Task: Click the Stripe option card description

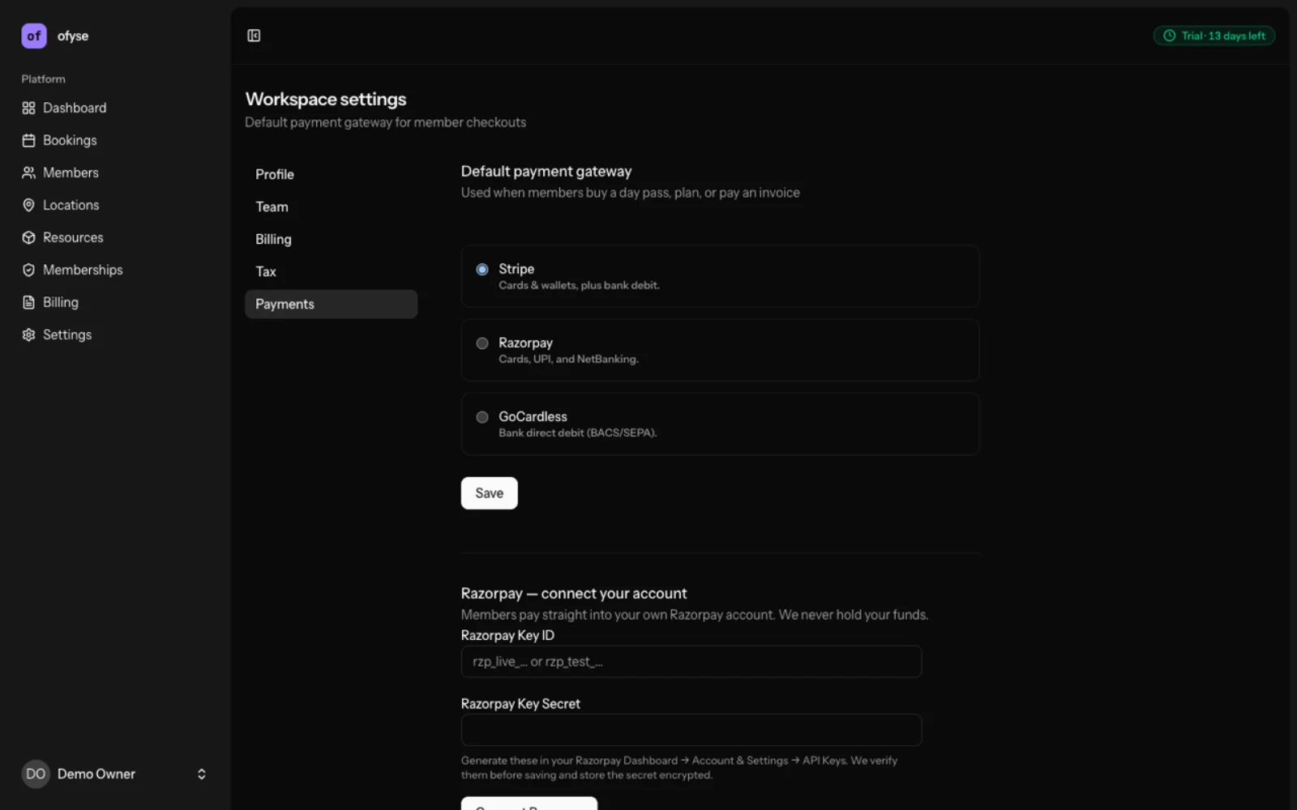Action: [579, 285]
